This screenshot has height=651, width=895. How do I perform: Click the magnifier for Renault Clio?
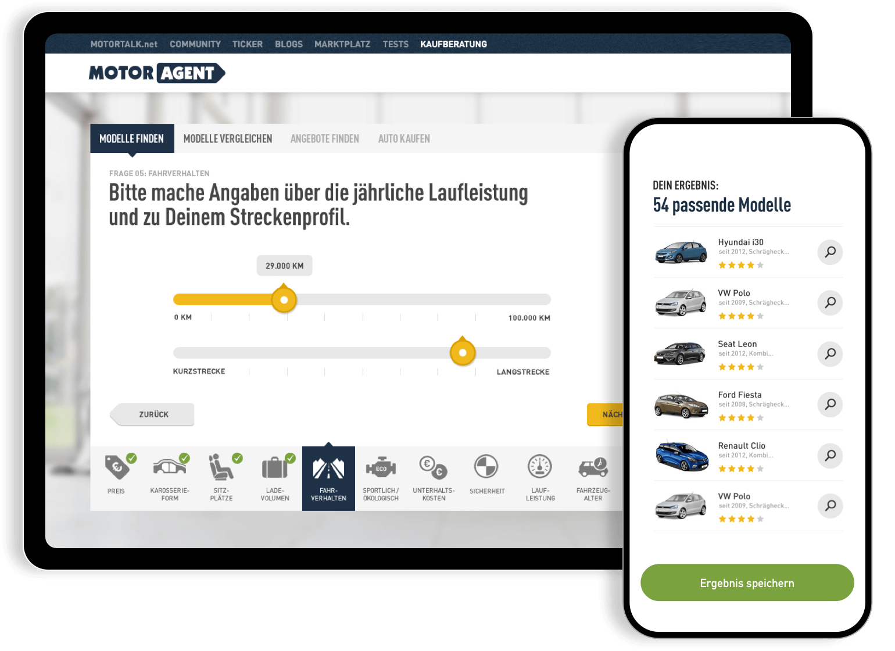point(830,455)
